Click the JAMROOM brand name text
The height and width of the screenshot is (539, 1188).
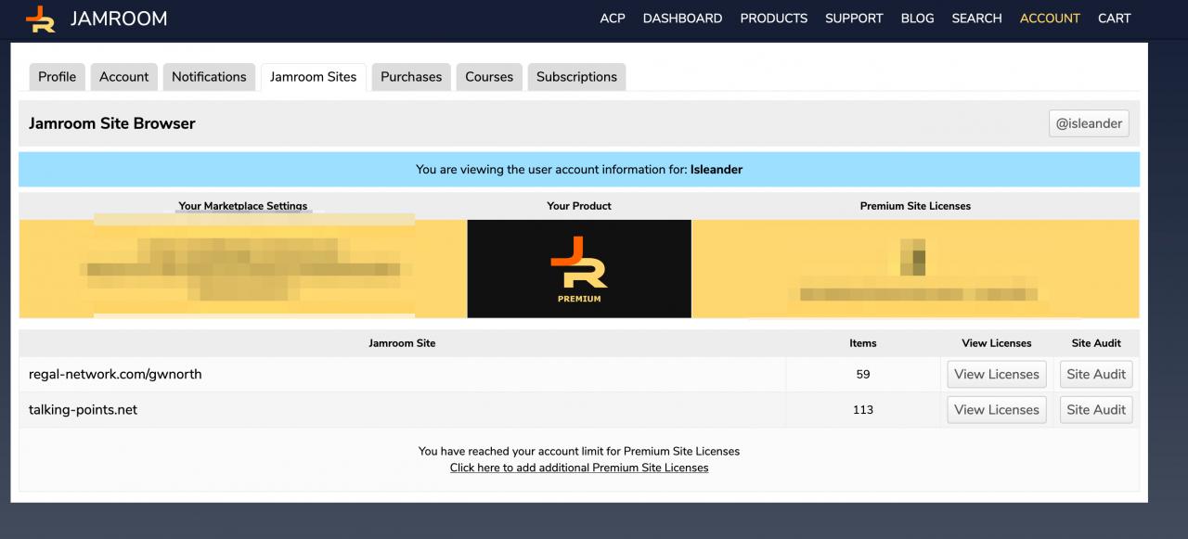(x=119, y=19)
